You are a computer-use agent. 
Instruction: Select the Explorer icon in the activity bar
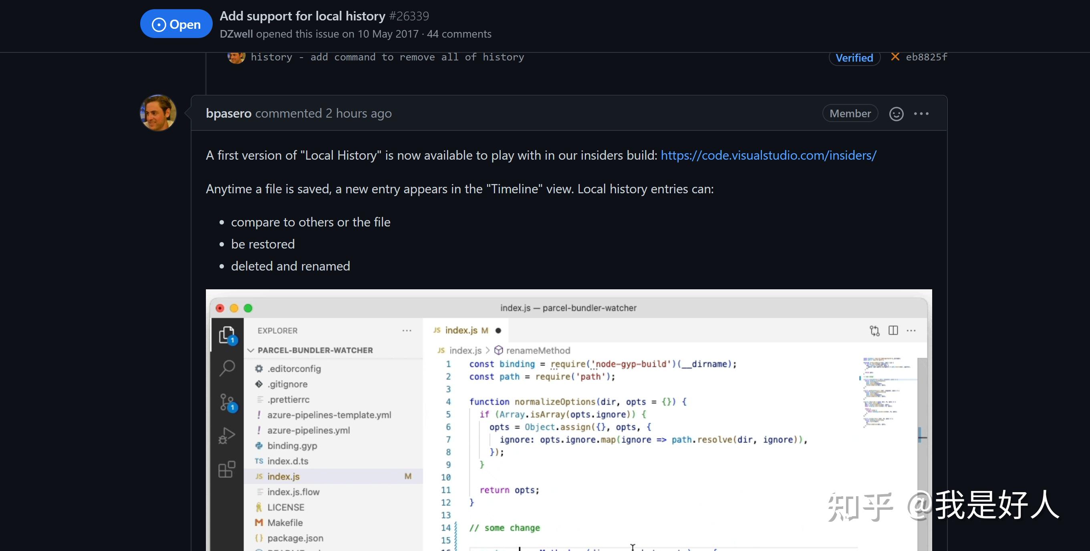227,333
